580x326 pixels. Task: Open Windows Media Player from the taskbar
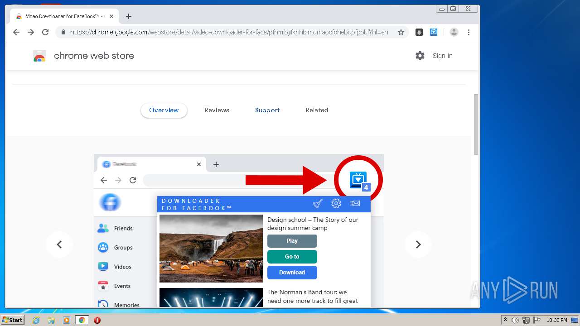[67, 320]
